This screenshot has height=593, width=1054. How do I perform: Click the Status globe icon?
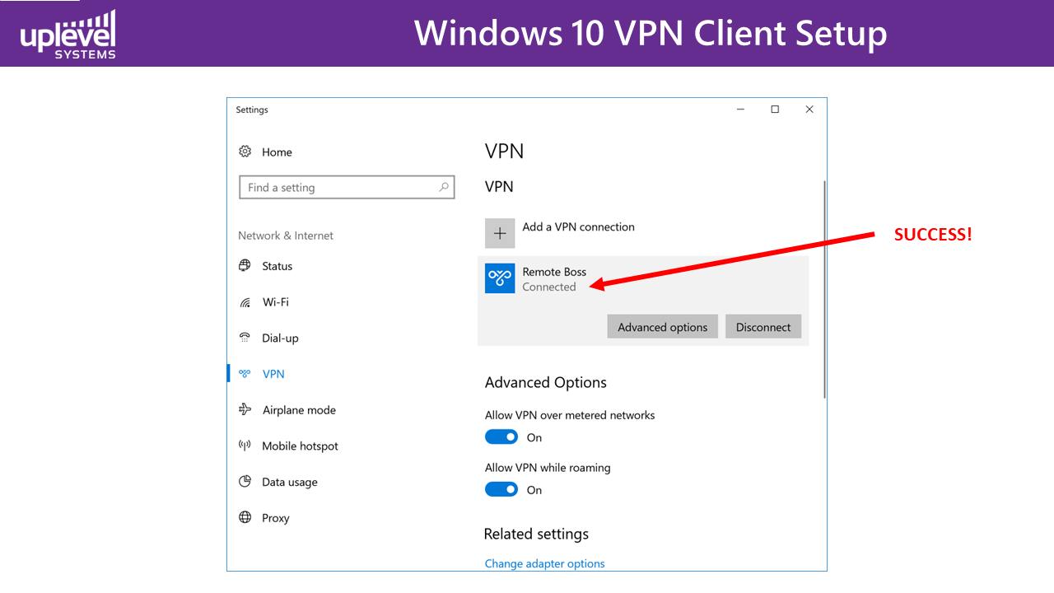(x=245, y=265)
